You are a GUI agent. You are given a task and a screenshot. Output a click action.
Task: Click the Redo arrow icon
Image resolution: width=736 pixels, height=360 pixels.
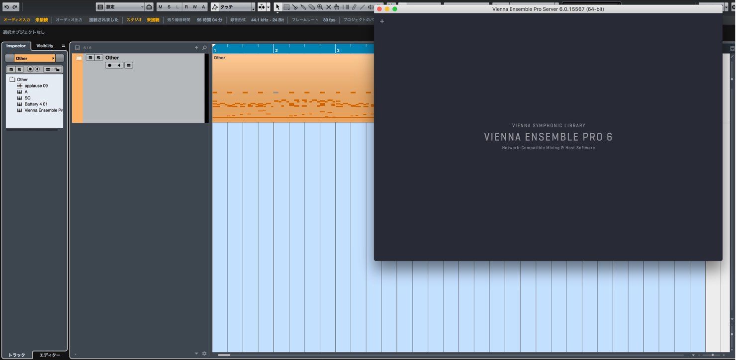(15, 7)
